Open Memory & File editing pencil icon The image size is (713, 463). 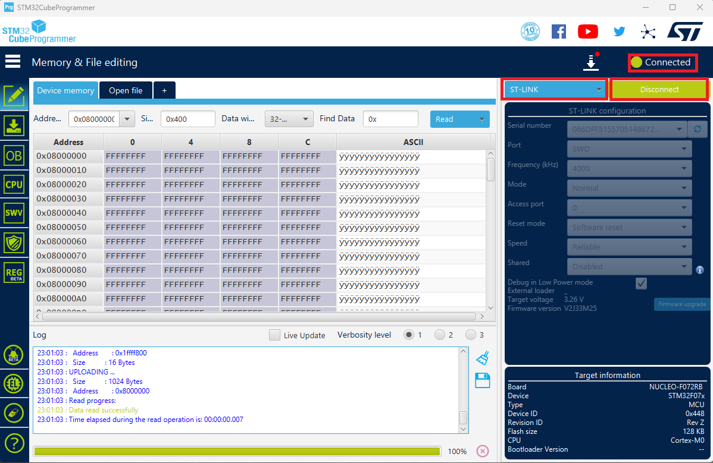14,96
